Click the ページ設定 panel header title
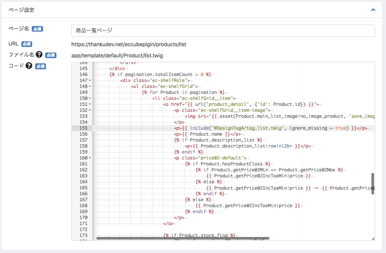This screenshot has height=253, width=386. tap(21, 10)
